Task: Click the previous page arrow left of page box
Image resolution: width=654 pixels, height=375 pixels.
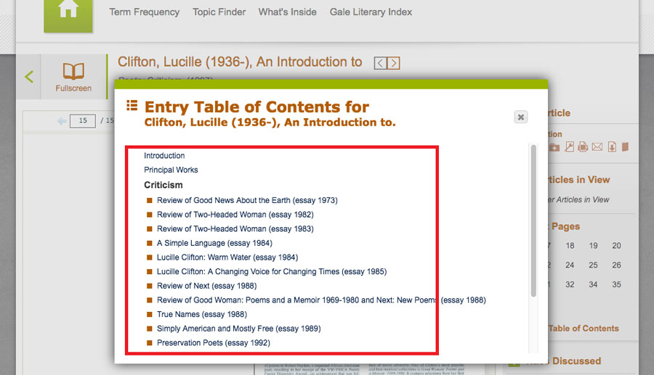Action: 62,121
